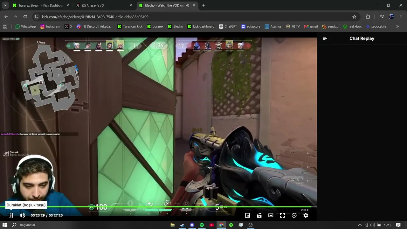Show hidden system tray icons
Viewport: 407px width, 229px height.
[x=360, y=225]
